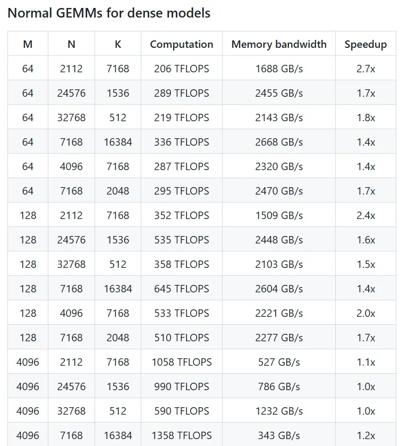Click the 1232 GB/s bandwidth cell

pos(279,411)
